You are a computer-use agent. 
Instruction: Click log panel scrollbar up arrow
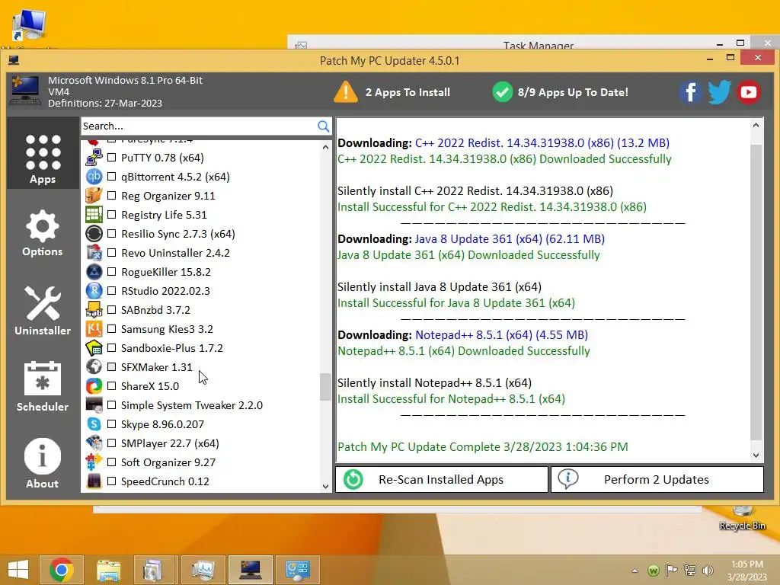(756, 126)
